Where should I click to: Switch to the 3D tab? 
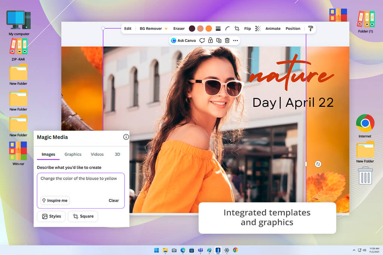pos(117,154)
